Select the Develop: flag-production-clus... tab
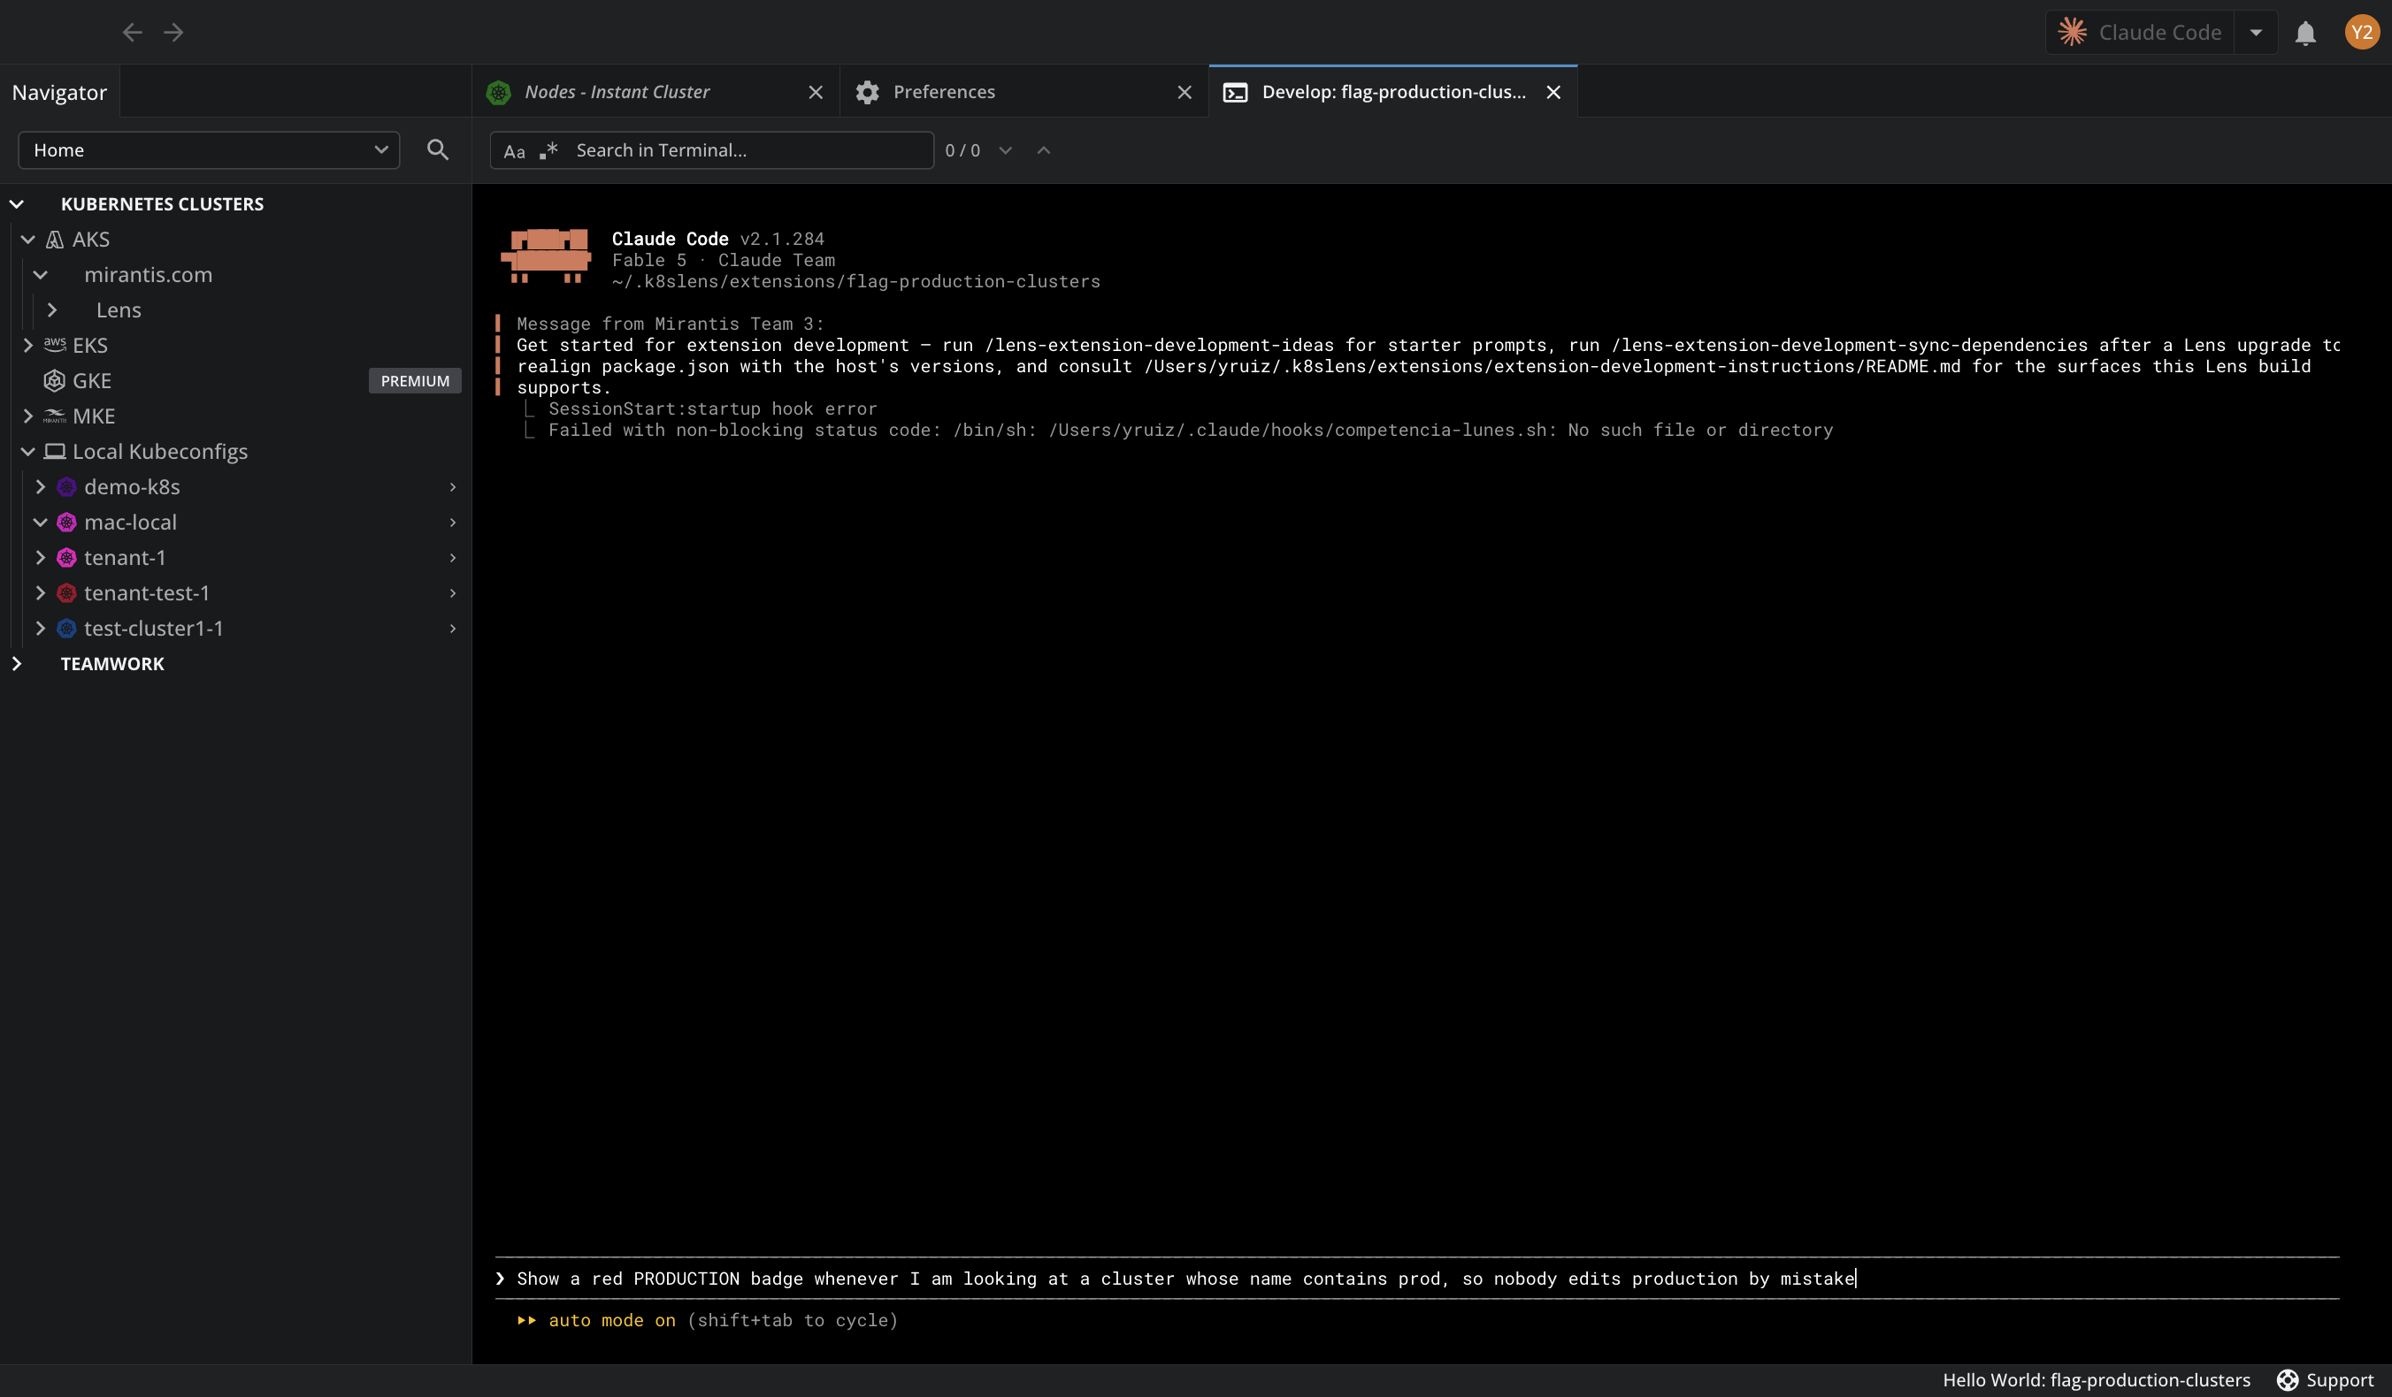This screenshot has height=1397, width=2392. (1392, 92)
